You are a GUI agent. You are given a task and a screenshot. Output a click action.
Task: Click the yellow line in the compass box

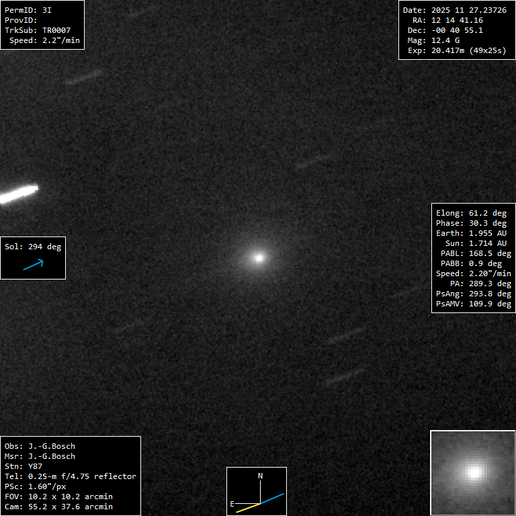pos(248,507)
